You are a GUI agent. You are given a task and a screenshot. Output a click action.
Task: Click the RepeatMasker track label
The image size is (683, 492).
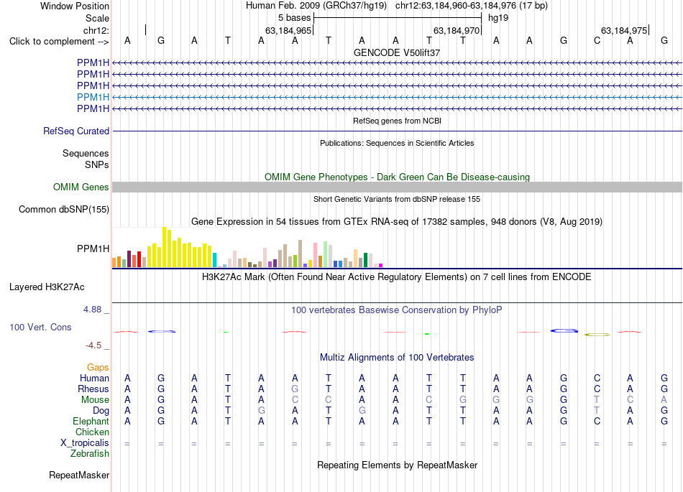(x=79, y=475)
